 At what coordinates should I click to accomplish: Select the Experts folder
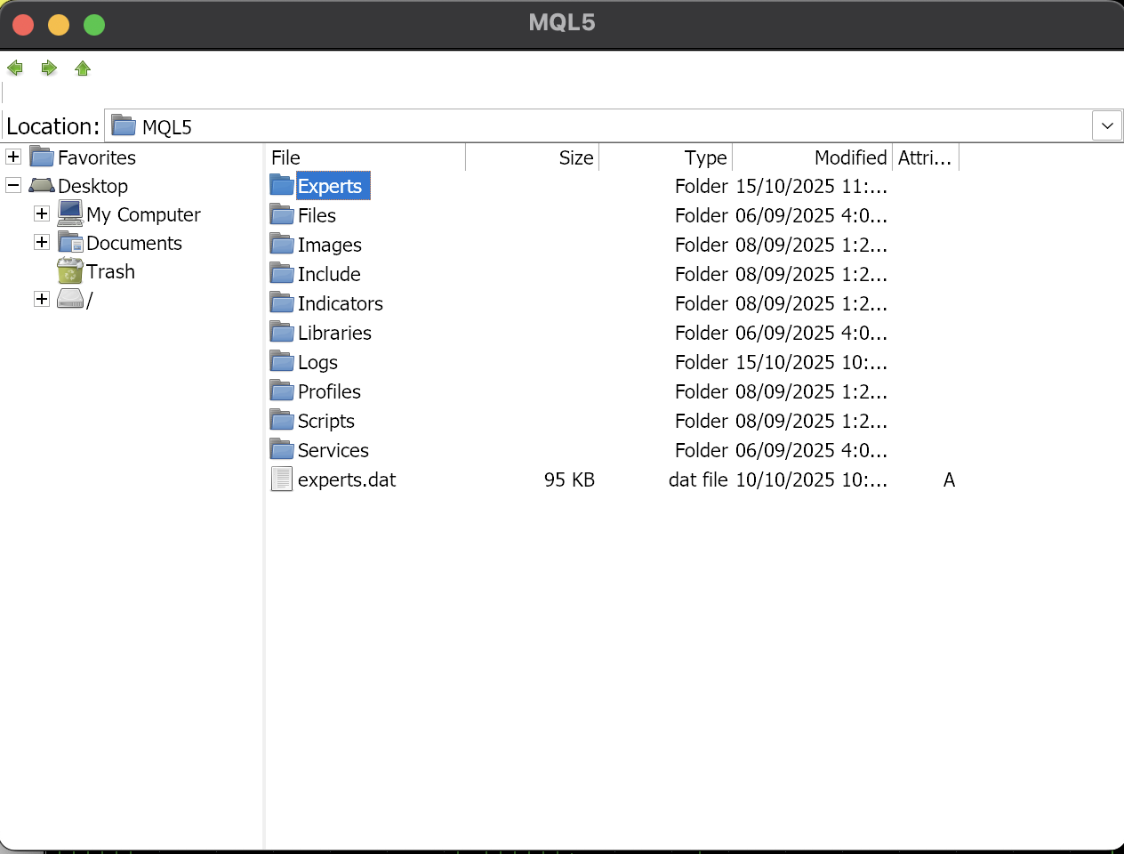pos(329,186)
